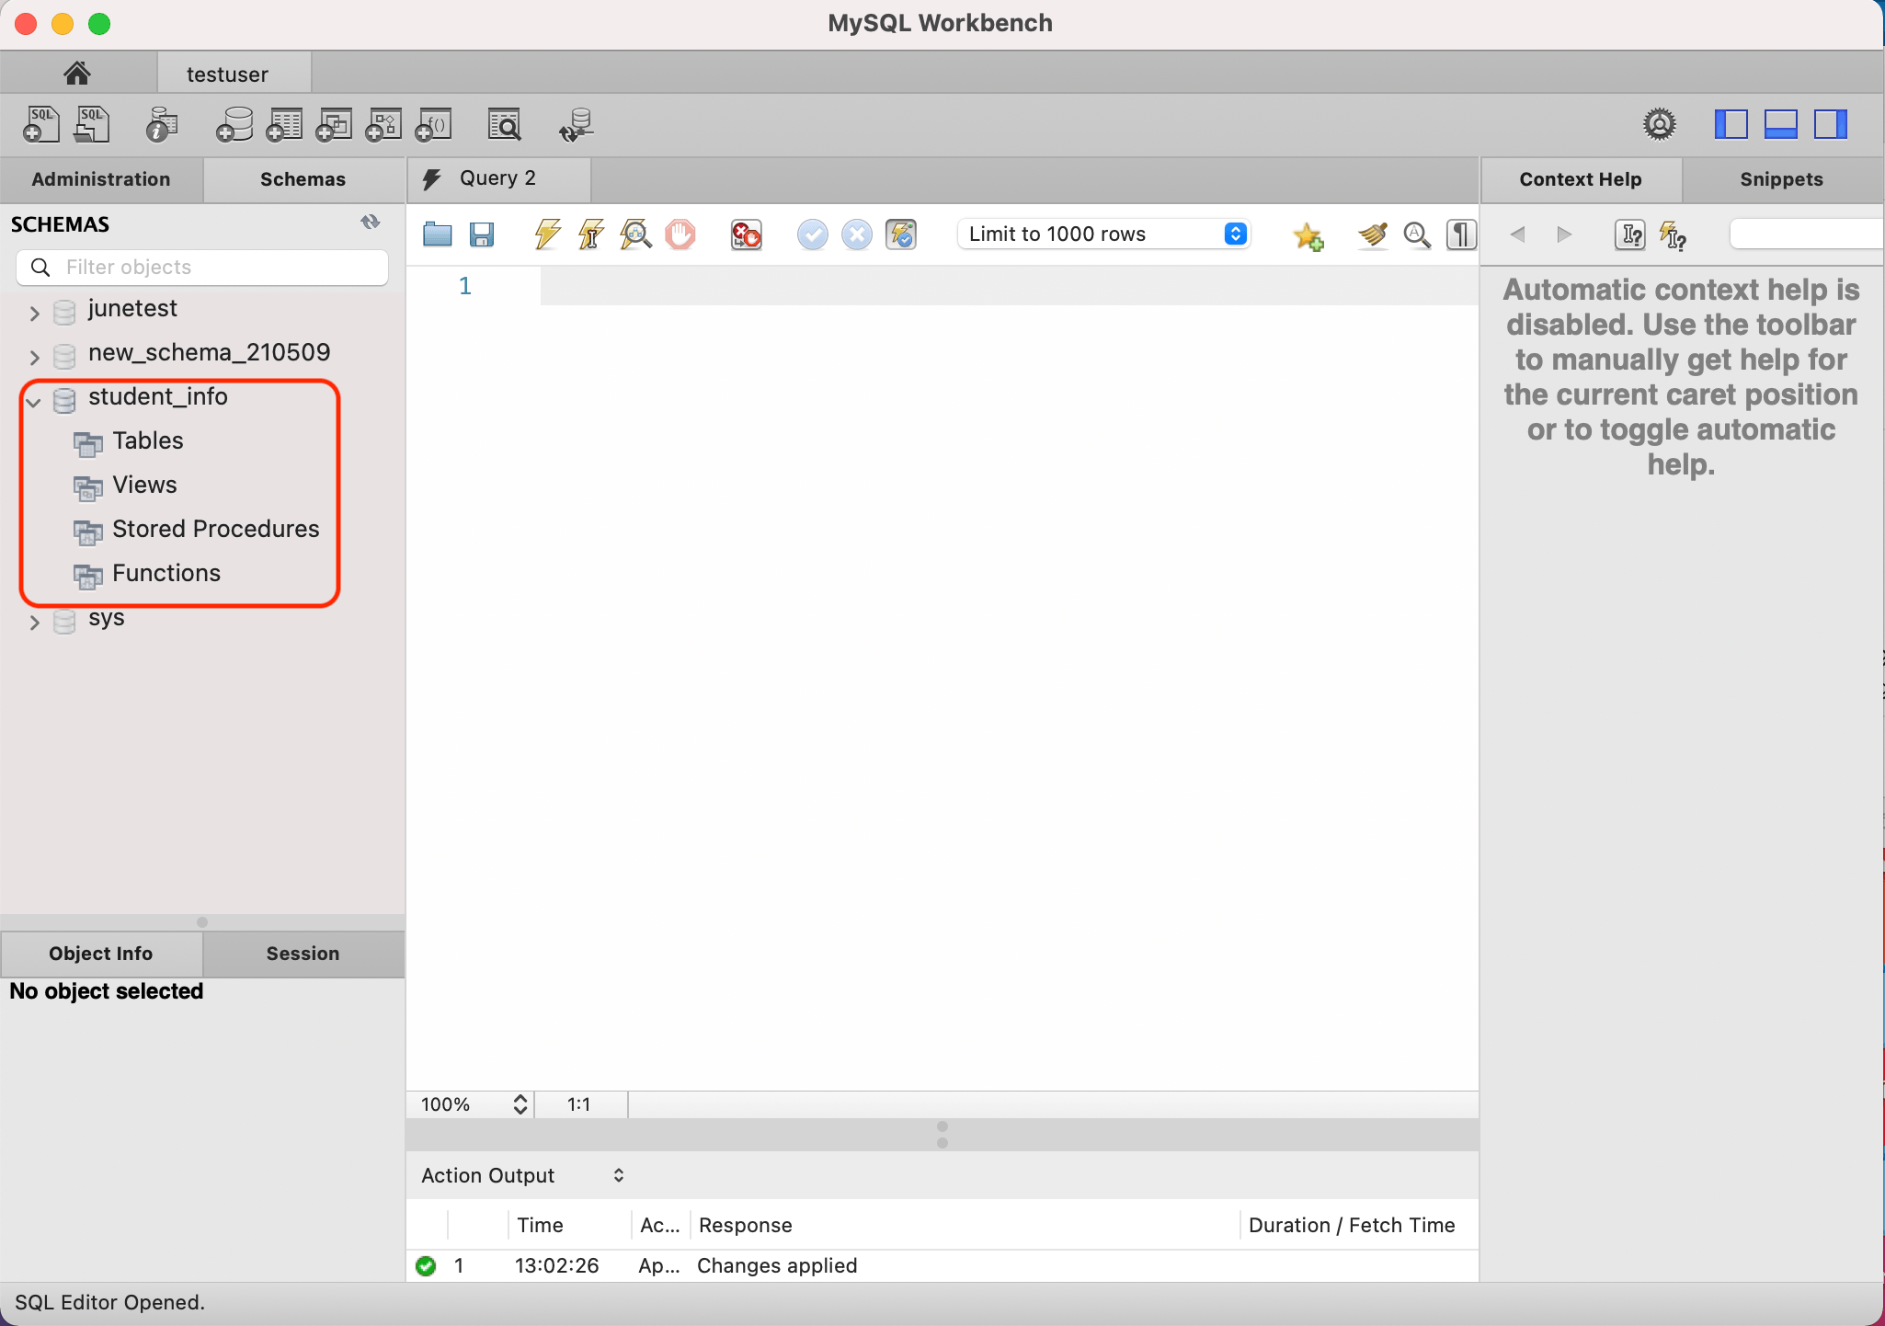
Task: Open the Session tab
Action: pos(303,954)
